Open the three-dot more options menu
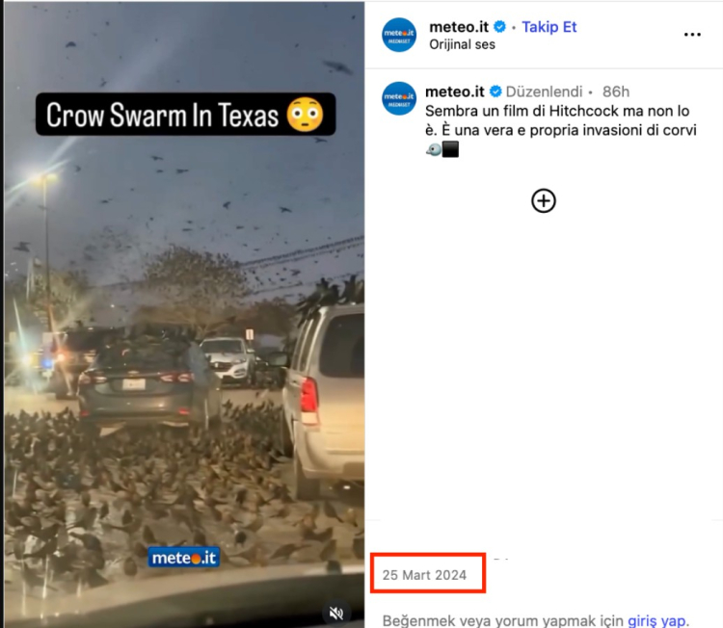723x628 pixels. click(x=692, y=35)
